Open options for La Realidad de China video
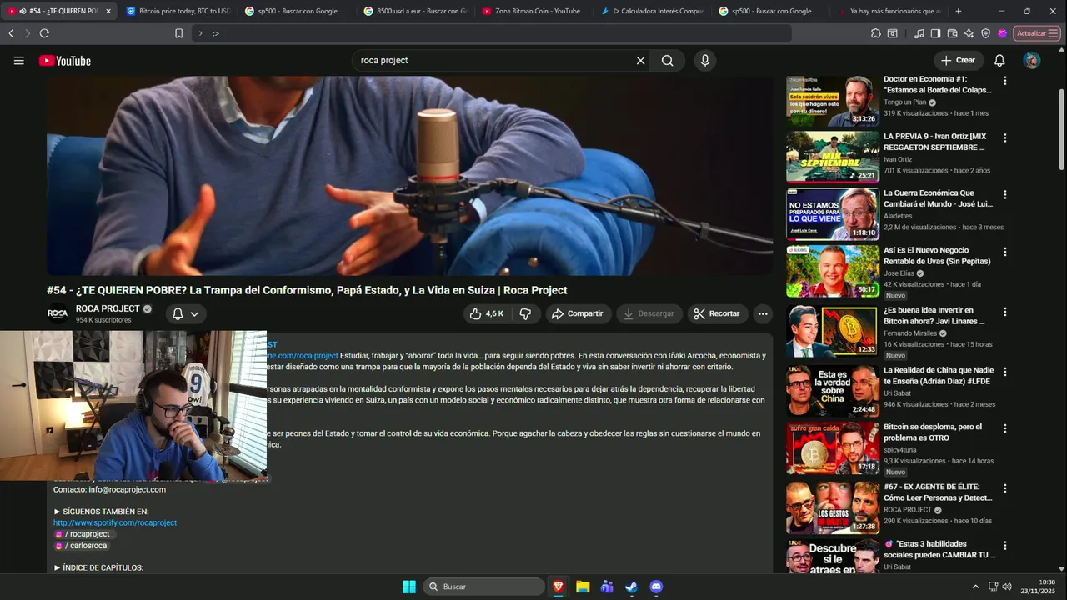This screenshot has height=600, width=1067. click(x=1004, y=371)
